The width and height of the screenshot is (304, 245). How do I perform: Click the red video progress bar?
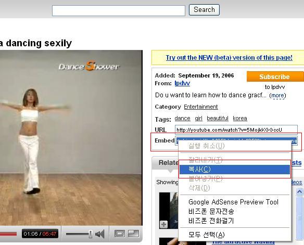(8, 234)
